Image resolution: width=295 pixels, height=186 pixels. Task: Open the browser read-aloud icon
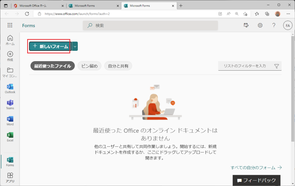pyautogui.click(x=228, y=14)
